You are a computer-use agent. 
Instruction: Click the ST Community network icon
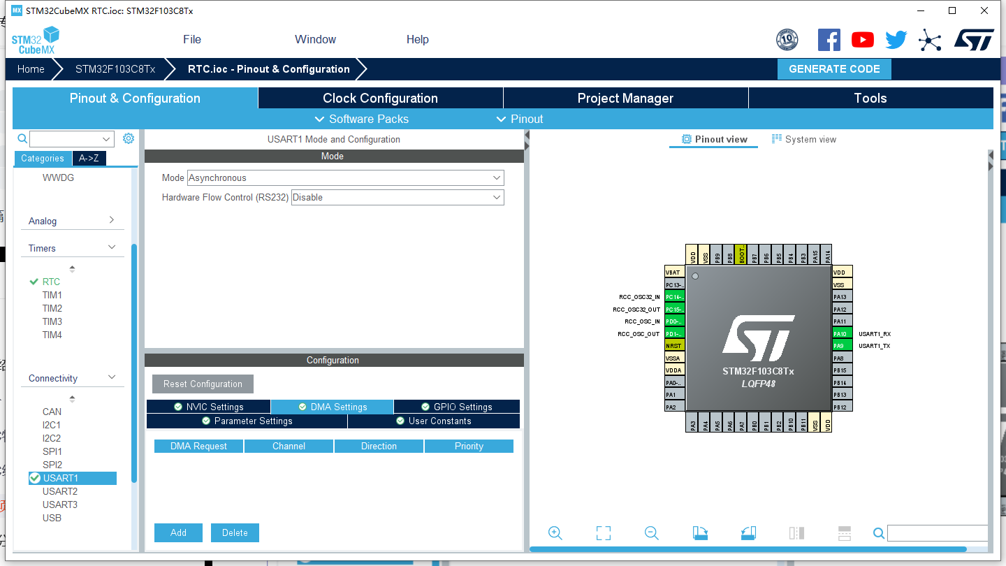930,39
